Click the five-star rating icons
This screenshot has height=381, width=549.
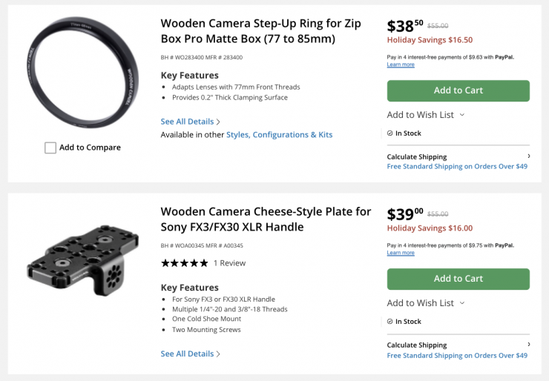pos(184,263)
